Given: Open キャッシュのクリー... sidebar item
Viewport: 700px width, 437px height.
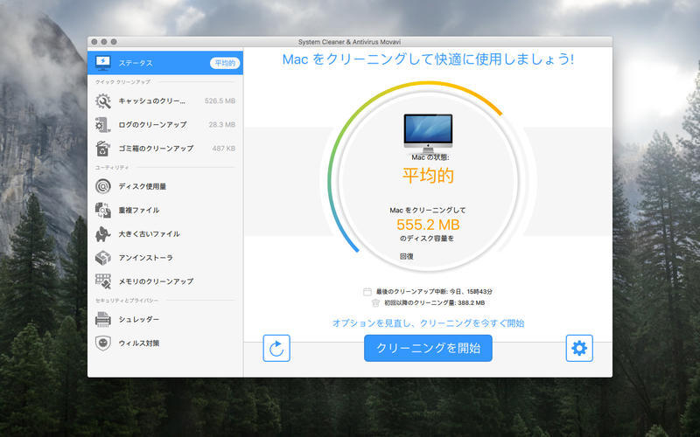Looking at the screenshot, I should pyautogui.click(x=165, y=101).
